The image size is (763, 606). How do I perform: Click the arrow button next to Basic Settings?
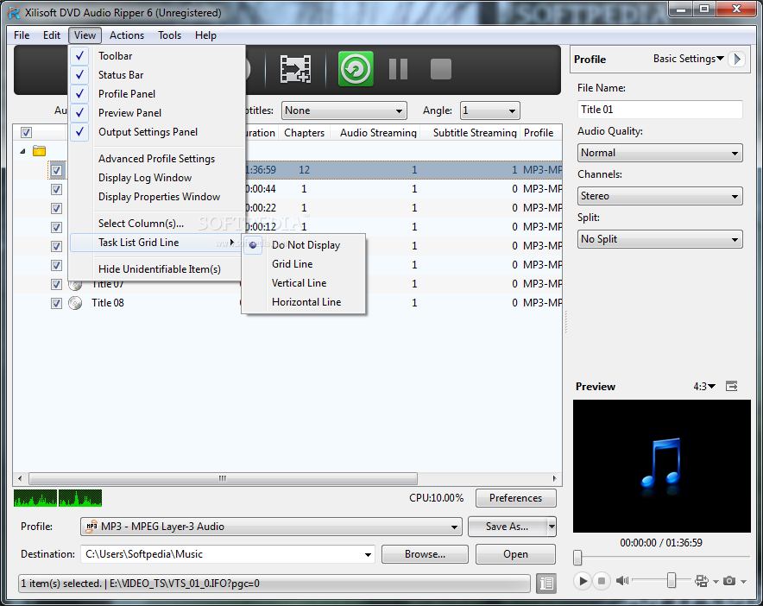click(737, 59)
